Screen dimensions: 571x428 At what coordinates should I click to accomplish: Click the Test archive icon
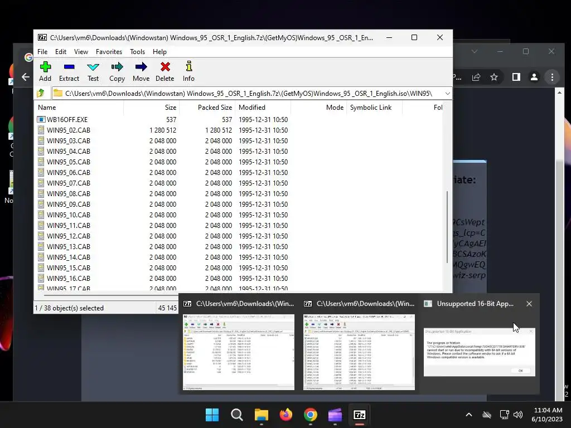click(93, 67)
